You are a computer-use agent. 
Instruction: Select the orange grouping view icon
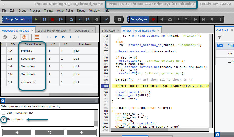(37, 37)
